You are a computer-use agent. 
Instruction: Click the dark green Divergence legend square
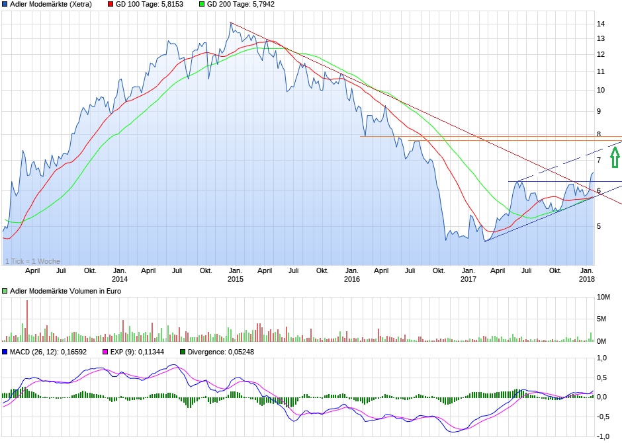click(183, 352)
